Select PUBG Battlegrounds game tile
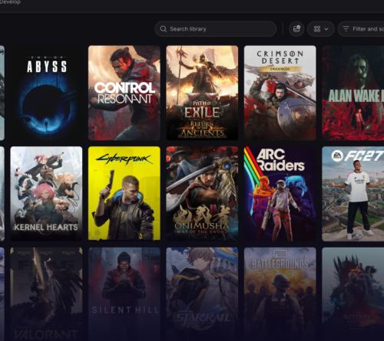Viewport: 384px width, 341px height. coord(280,294)
